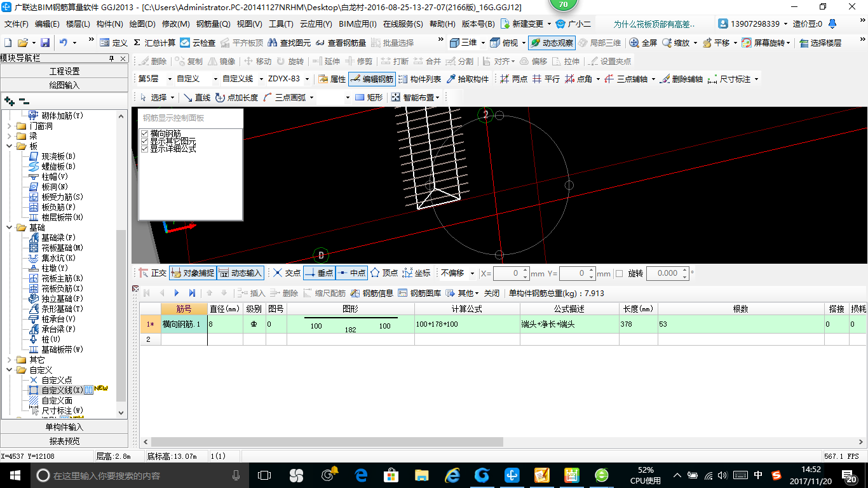Activate 动态观察 orbit view
Image resolution: width=868 pixels, height=488 pixels.
(552, 43)
